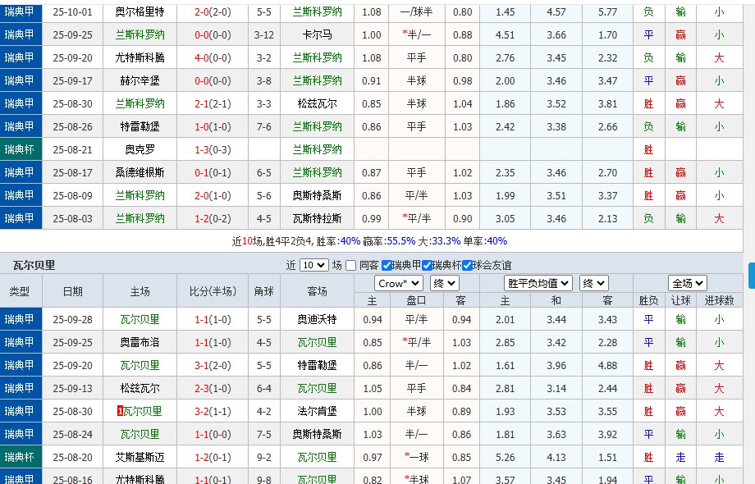This screenshot has width=755, height=484.
Task: Open the 松兹瓦尔 home team link
Action: [x=140, y=389]
